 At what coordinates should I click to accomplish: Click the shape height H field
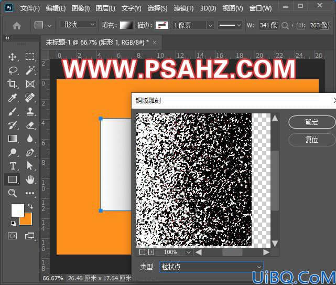pyautogui.click(x=319, y=25)
